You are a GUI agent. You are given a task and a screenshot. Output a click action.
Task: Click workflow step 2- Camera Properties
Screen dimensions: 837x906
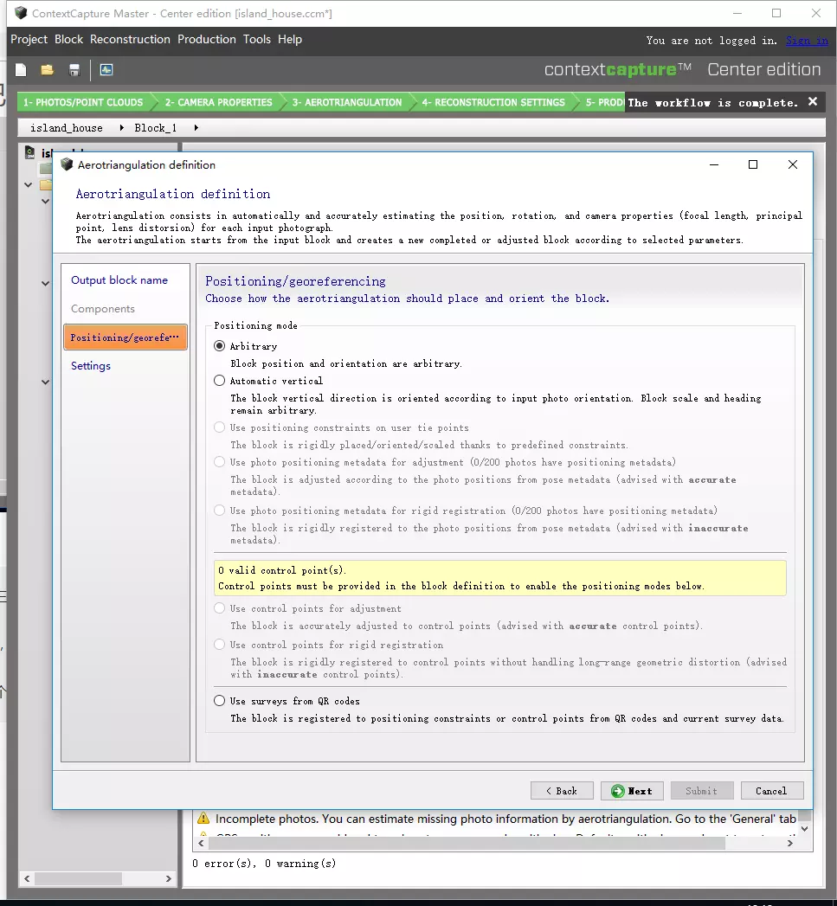tap(218, 102)
